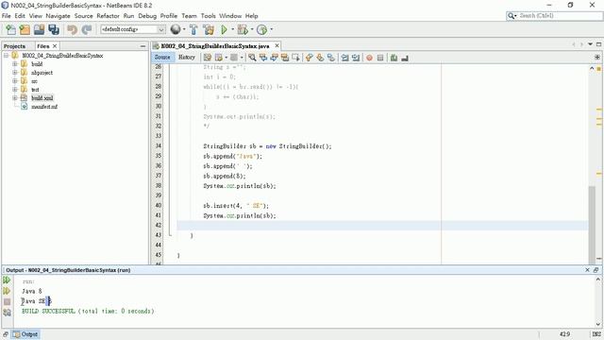
Task: Select the manifest.mf file
Action: click(44, 107)
